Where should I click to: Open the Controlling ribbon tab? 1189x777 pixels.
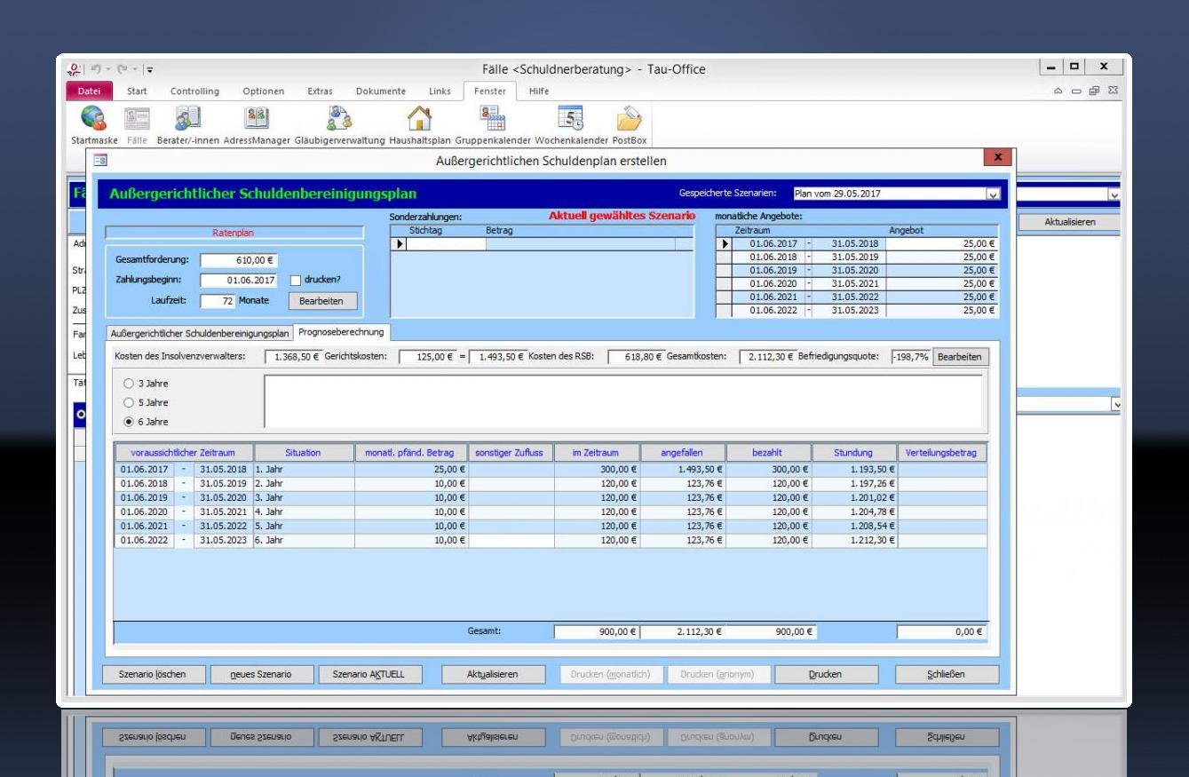[x=194, y=91]
